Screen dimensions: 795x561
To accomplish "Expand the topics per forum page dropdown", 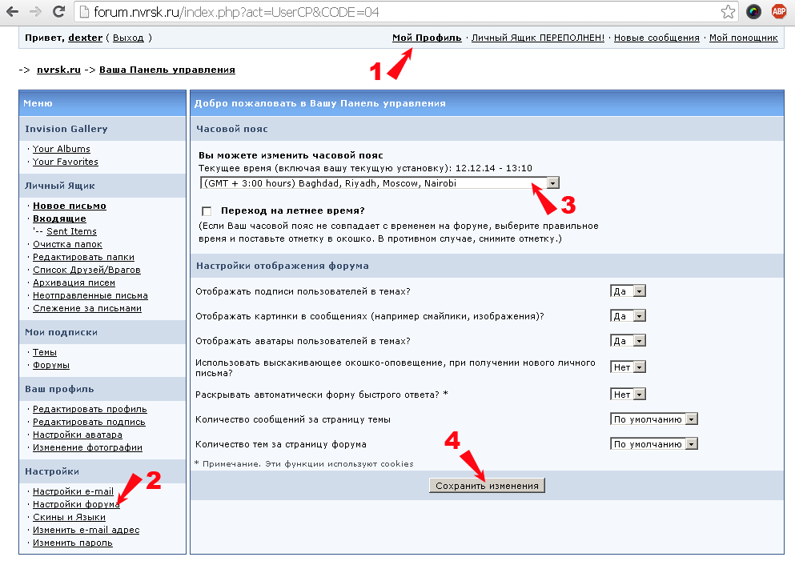I will point(654,444).
